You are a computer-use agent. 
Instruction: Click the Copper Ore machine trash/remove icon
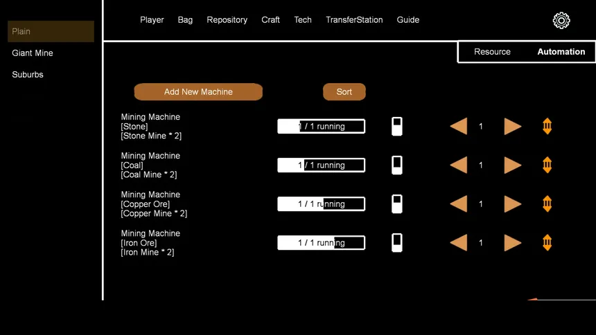coord(547,204)
